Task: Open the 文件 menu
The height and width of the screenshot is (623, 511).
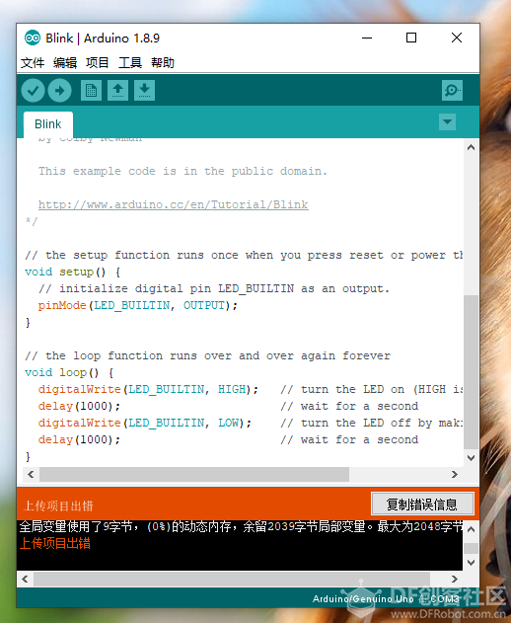Action: coord(33,63)
